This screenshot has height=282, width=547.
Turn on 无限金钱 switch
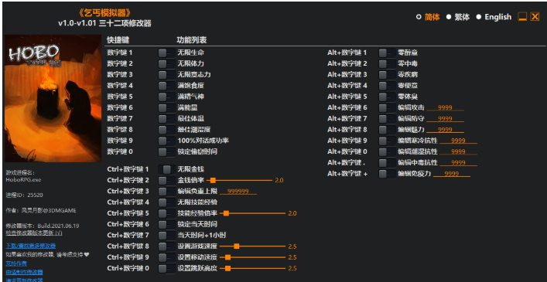point(166,169)
